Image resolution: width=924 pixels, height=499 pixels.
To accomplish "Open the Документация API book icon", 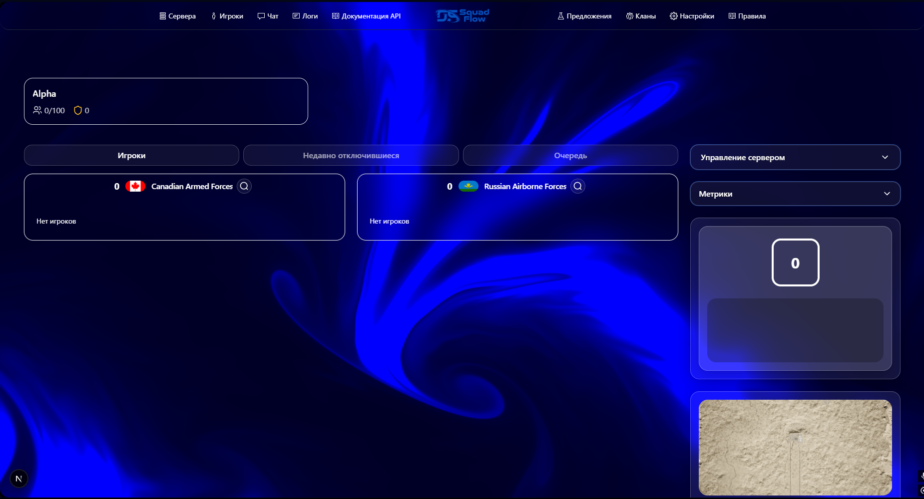I will (x=335, y=15).
